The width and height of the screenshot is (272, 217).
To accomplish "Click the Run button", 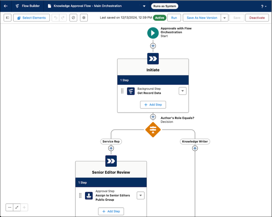I will click(174, 18).
